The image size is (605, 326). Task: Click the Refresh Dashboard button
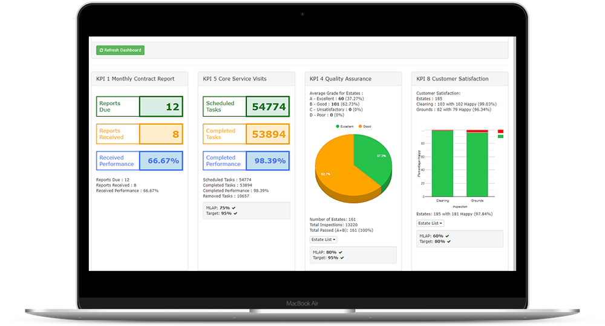pyautogui.click(x=120, y=50)
